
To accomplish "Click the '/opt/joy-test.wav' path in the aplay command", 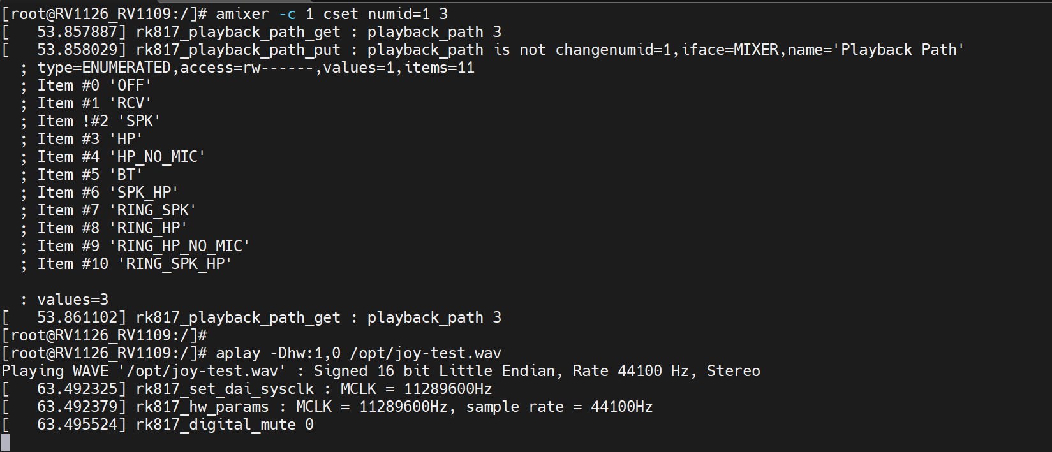I will click(425, 353).
